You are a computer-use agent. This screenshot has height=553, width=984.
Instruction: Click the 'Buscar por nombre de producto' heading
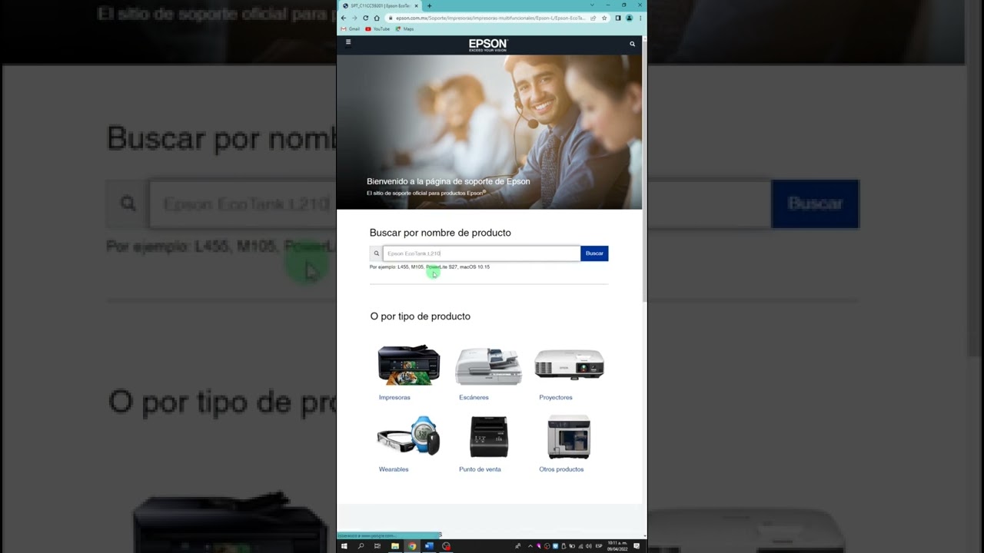440,233
